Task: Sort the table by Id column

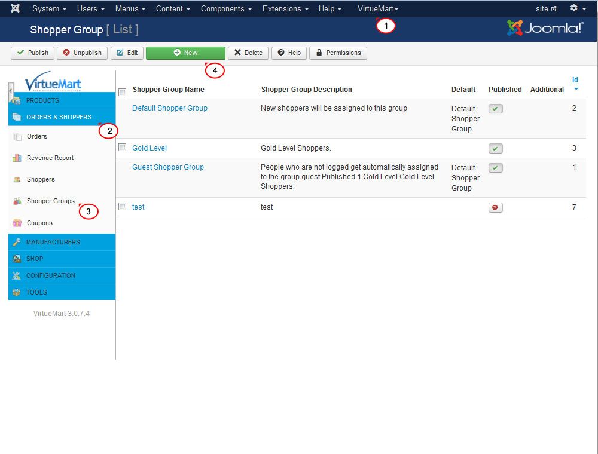Action: (x=575, y=80)
